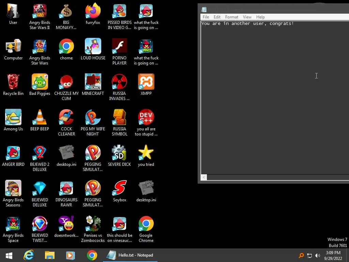349x262 pixels.
Task: Select the ANGER BIRD shortcut
Action: point(13,156)
